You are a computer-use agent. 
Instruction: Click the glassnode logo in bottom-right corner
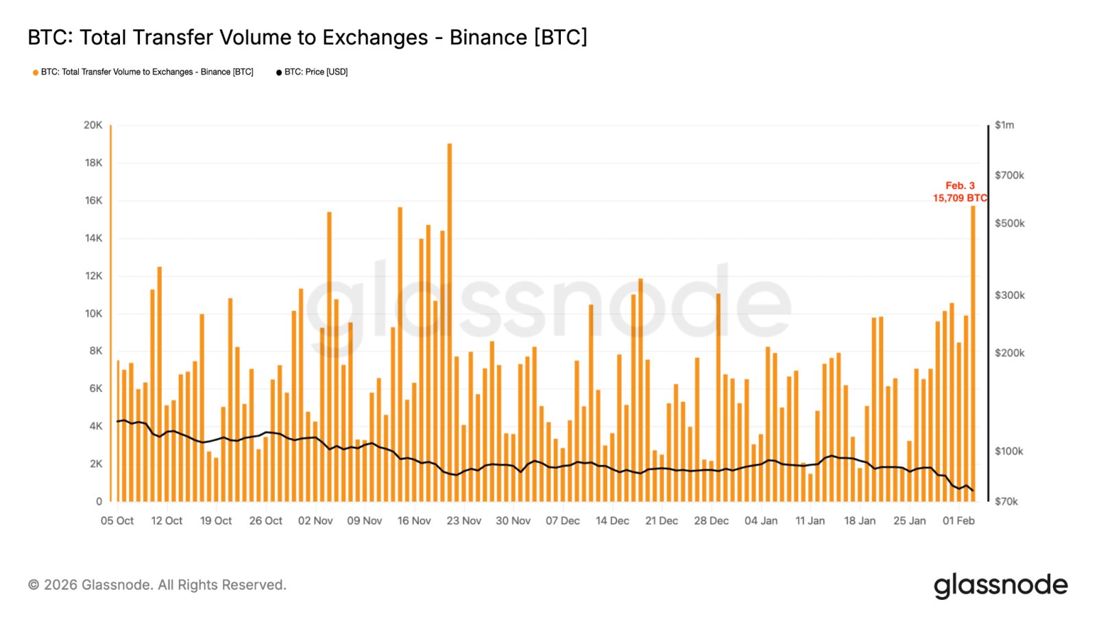(x=1000, y=585)
